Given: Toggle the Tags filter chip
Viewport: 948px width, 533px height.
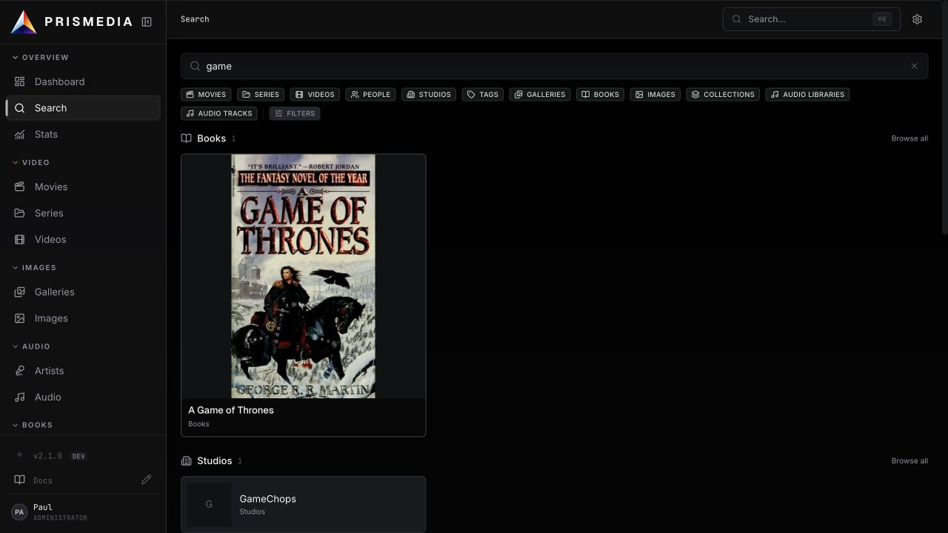Looking at the screenshot, I should [x=483, y=94].
